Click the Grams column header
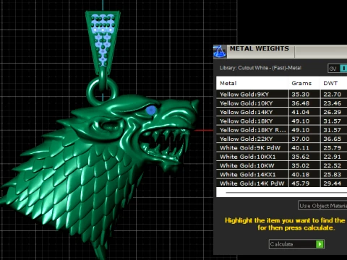Image resolution: width=347 pixels, height=260 pixels. (x=304, y=83)
